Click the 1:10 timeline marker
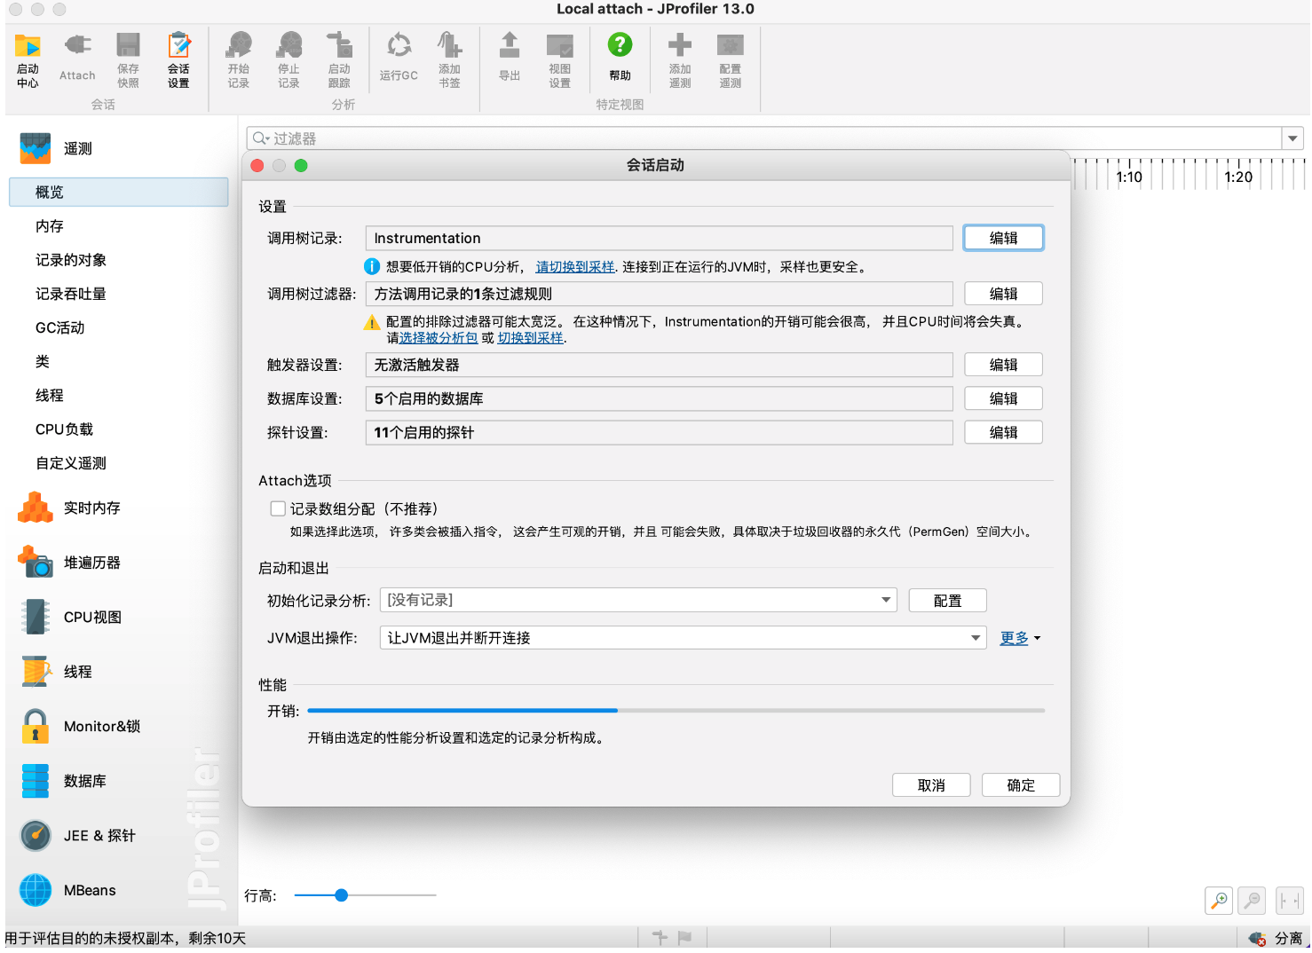 click(1129, 177)
